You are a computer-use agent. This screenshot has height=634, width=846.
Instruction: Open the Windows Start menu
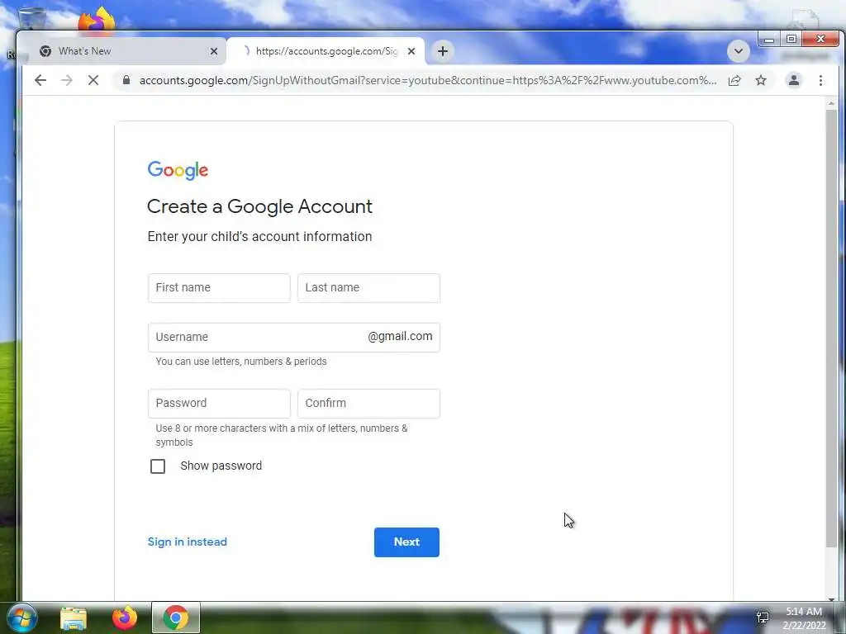[21, 617]
